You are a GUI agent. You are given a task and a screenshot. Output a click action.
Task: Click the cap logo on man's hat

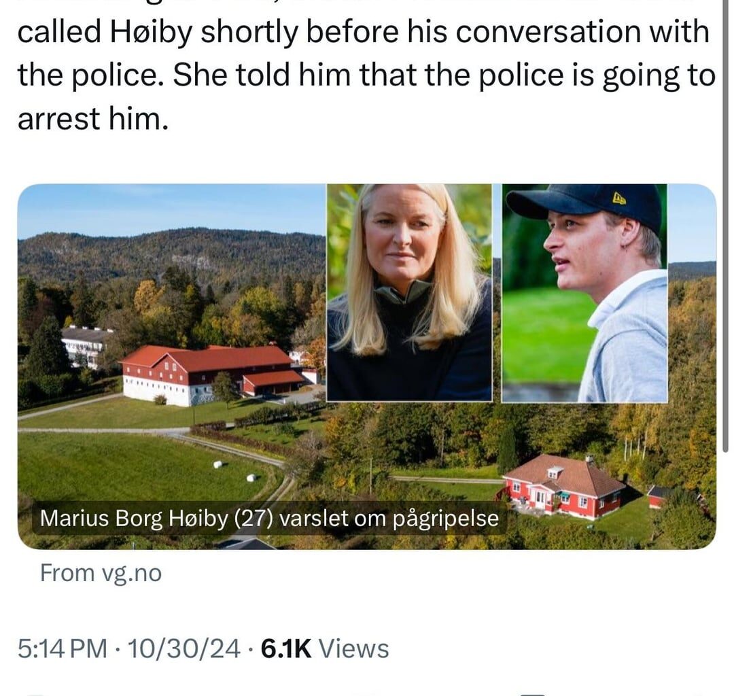click(619, 199)
